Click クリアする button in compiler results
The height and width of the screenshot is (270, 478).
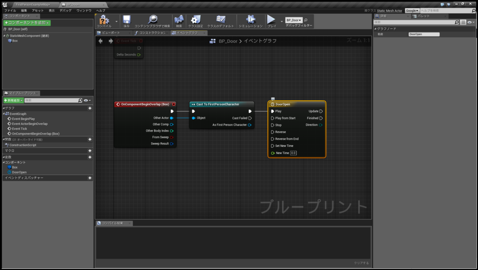coord(361,263)
